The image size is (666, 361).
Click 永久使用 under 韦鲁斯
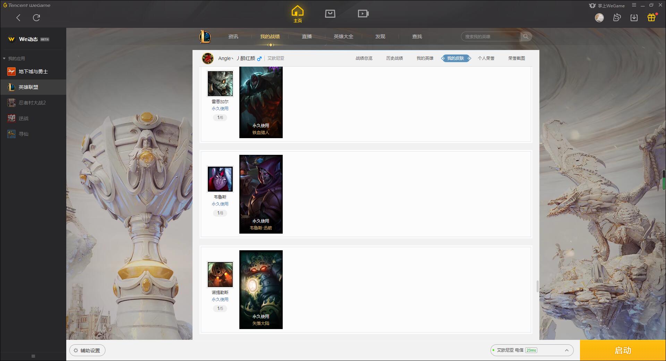(x=220, y=204)
